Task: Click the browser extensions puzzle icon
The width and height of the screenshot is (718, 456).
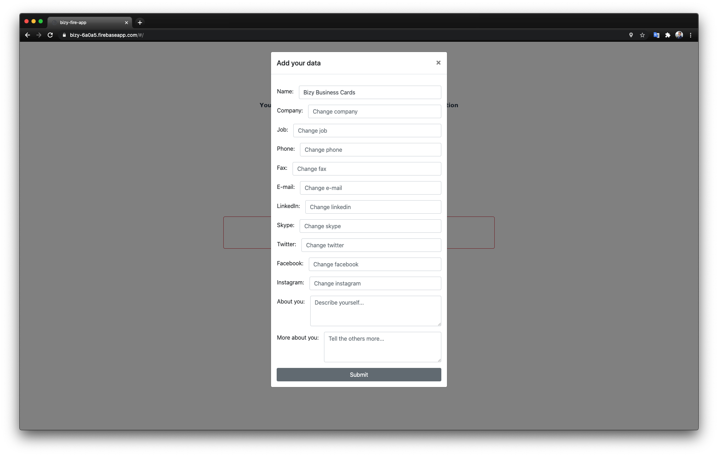Action: tap(668, 35)
